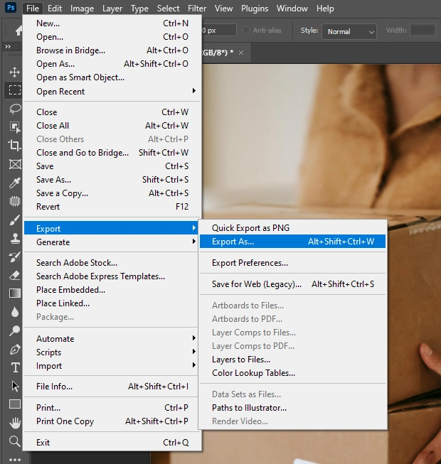
Task: Click the Photoshop Ps logo icon
Action: (x=11, y=7)
